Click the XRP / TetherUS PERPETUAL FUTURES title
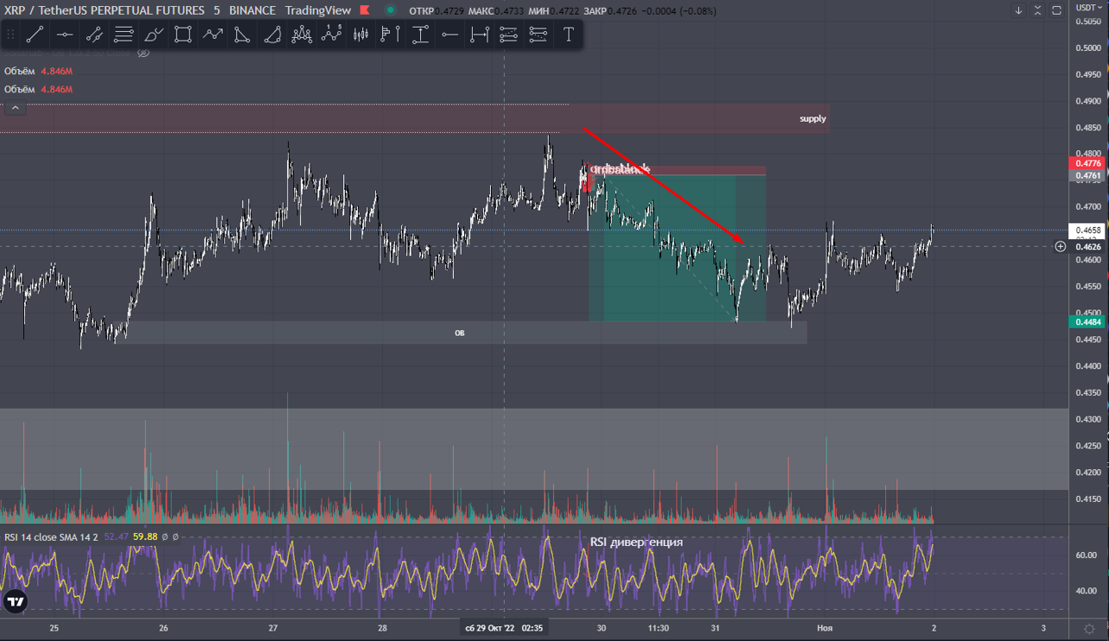 click(x=105, y=10)
